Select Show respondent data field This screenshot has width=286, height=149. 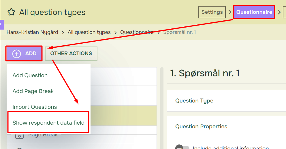click(x=48, y=123)
